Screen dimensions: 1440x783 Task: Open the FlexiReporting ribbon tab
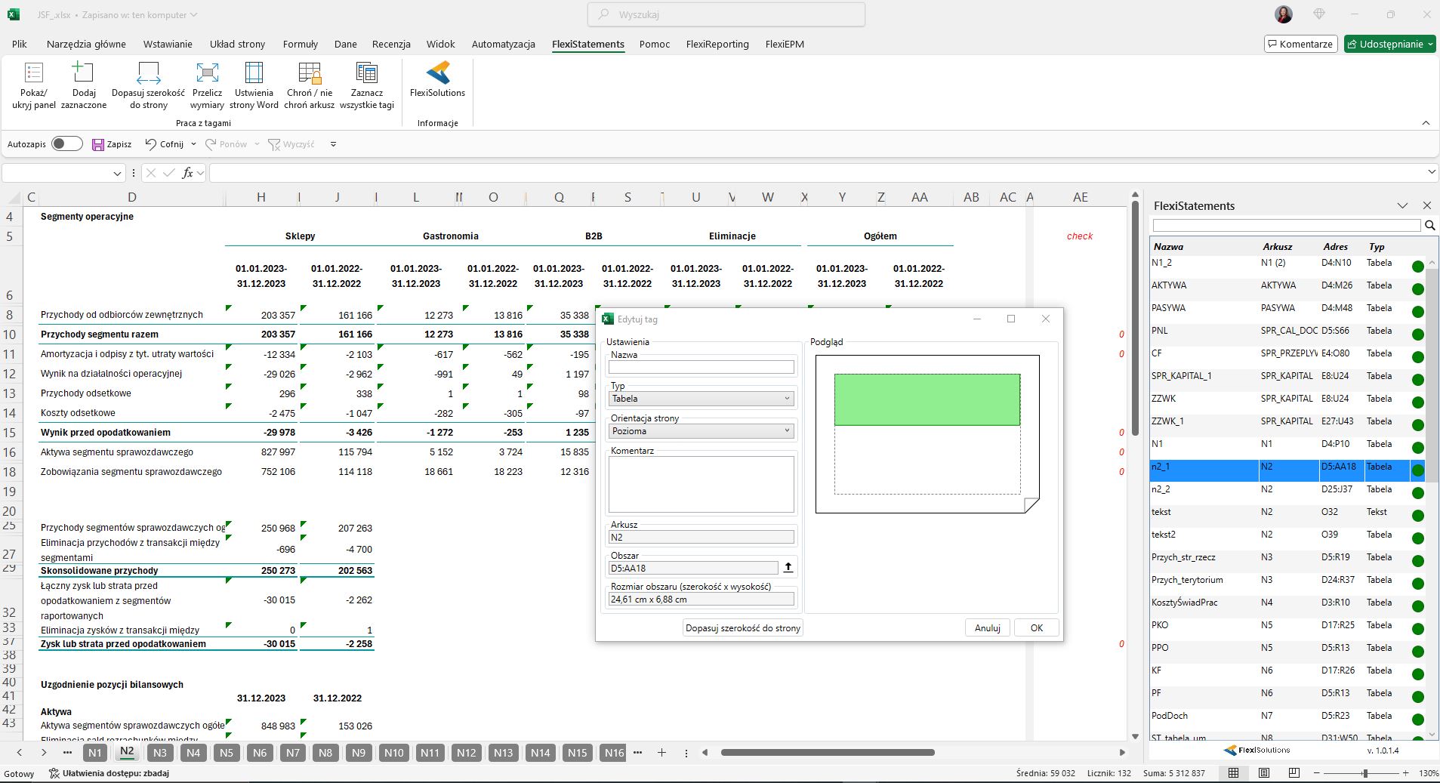[x=717, y=45]
